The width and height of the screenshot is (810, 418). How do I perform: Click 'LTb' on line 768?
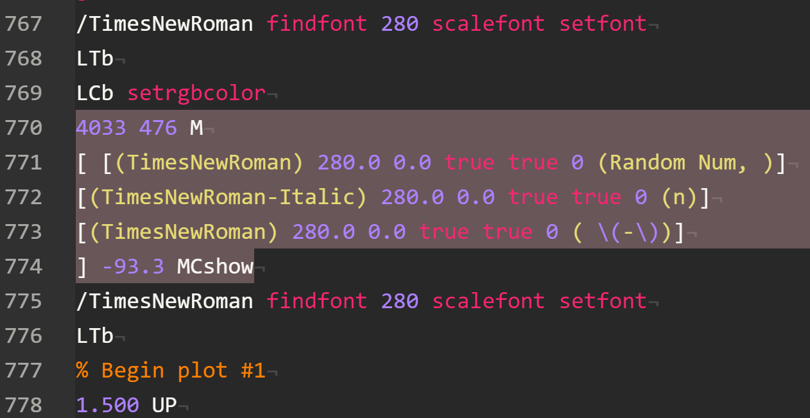(94, 59)
